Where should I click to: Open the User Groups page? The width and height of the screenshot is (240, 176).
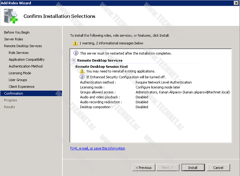tap(18, 80)
